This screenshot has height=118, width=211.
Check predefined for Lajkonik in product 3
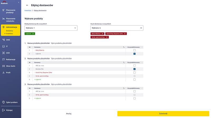coord(135,98)
